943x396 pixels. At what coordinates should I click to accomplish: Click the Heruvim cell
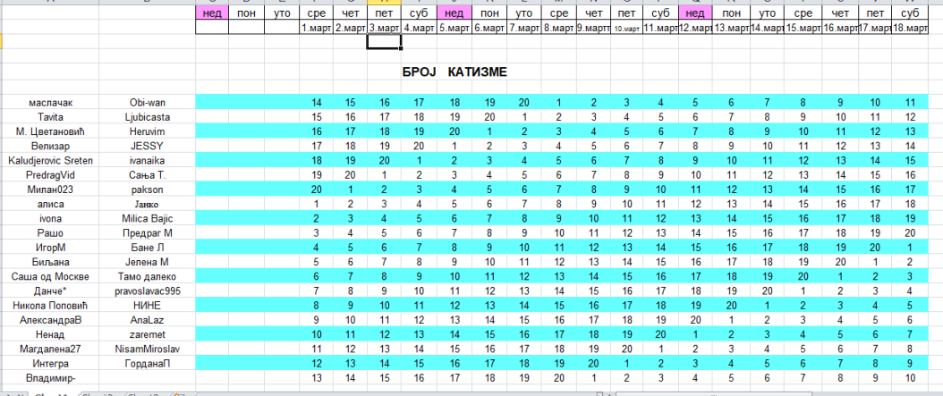pos(148,131)
